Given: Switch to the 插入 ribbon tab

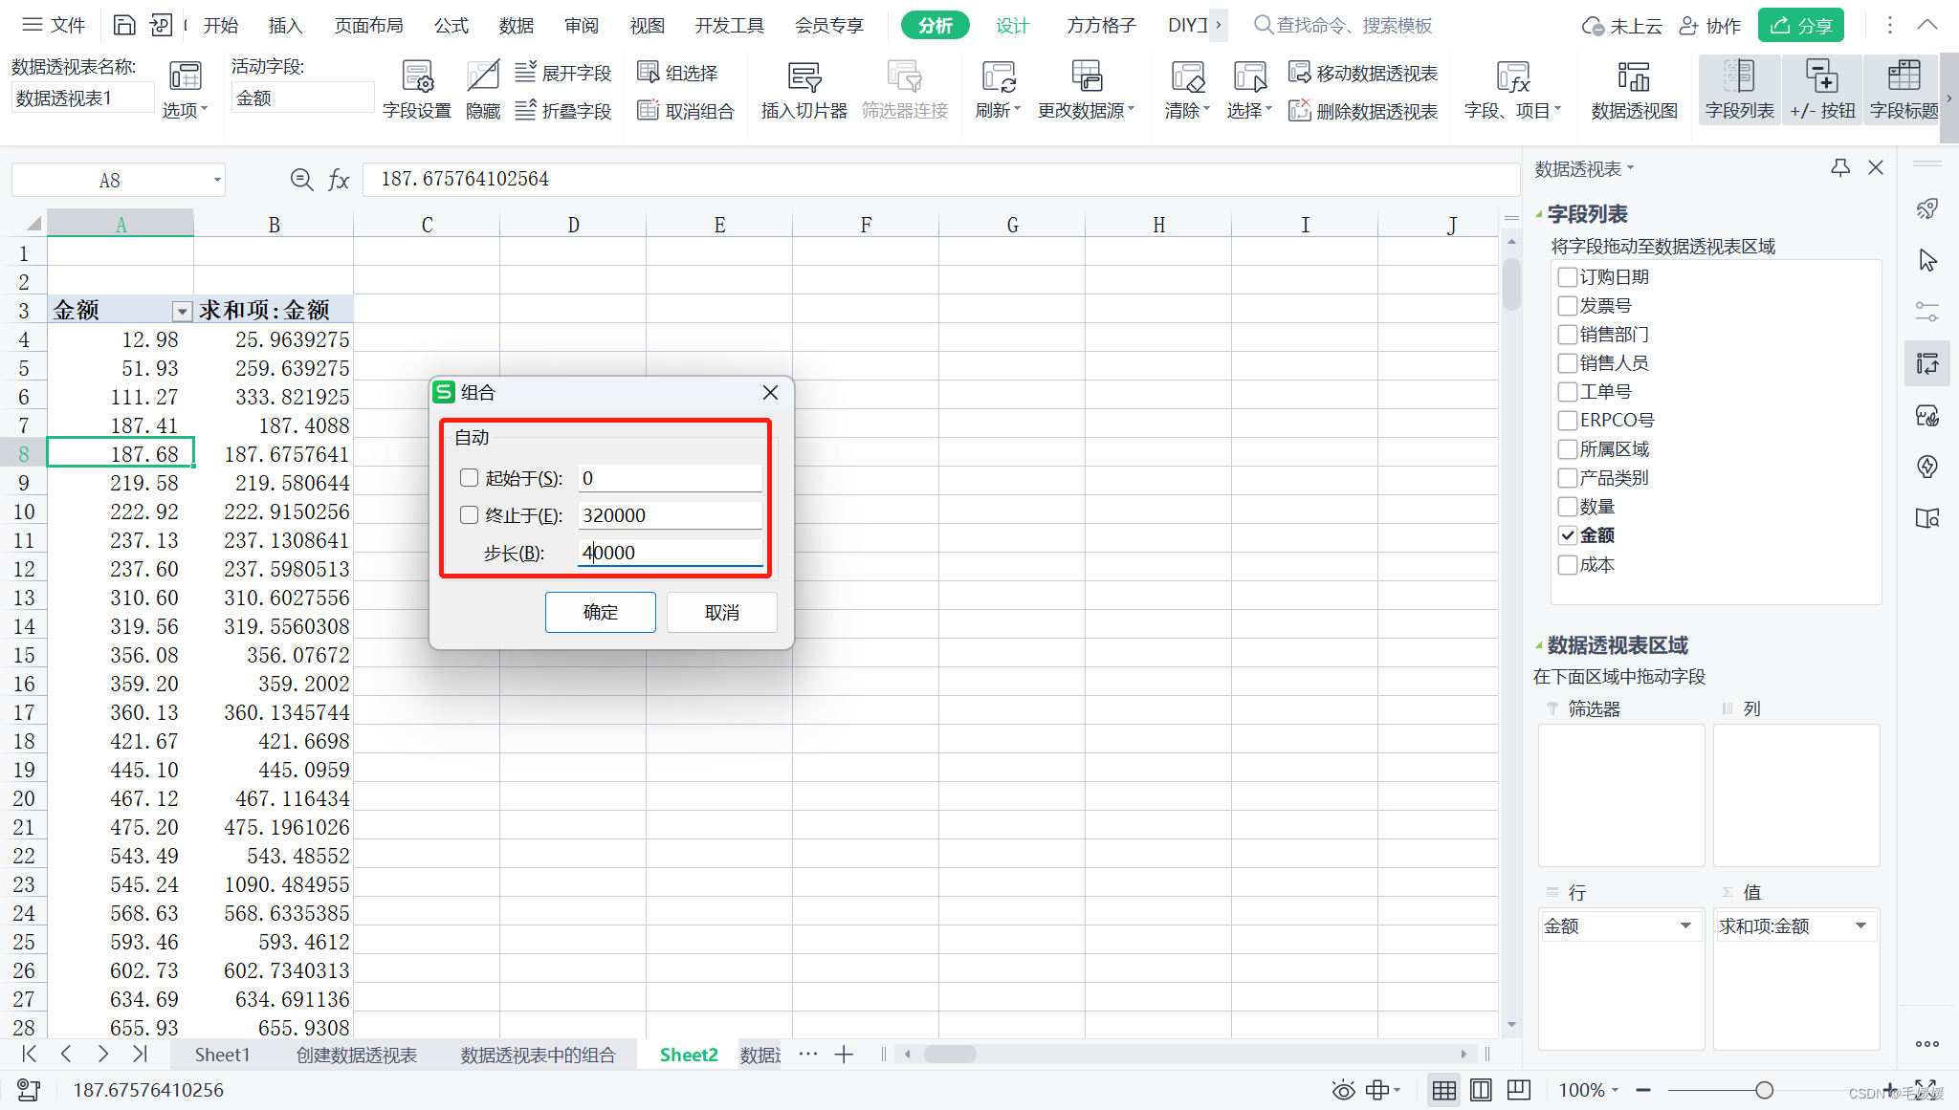Looking at the screenshot, I should pyautogui.click(x=285, y=25).
